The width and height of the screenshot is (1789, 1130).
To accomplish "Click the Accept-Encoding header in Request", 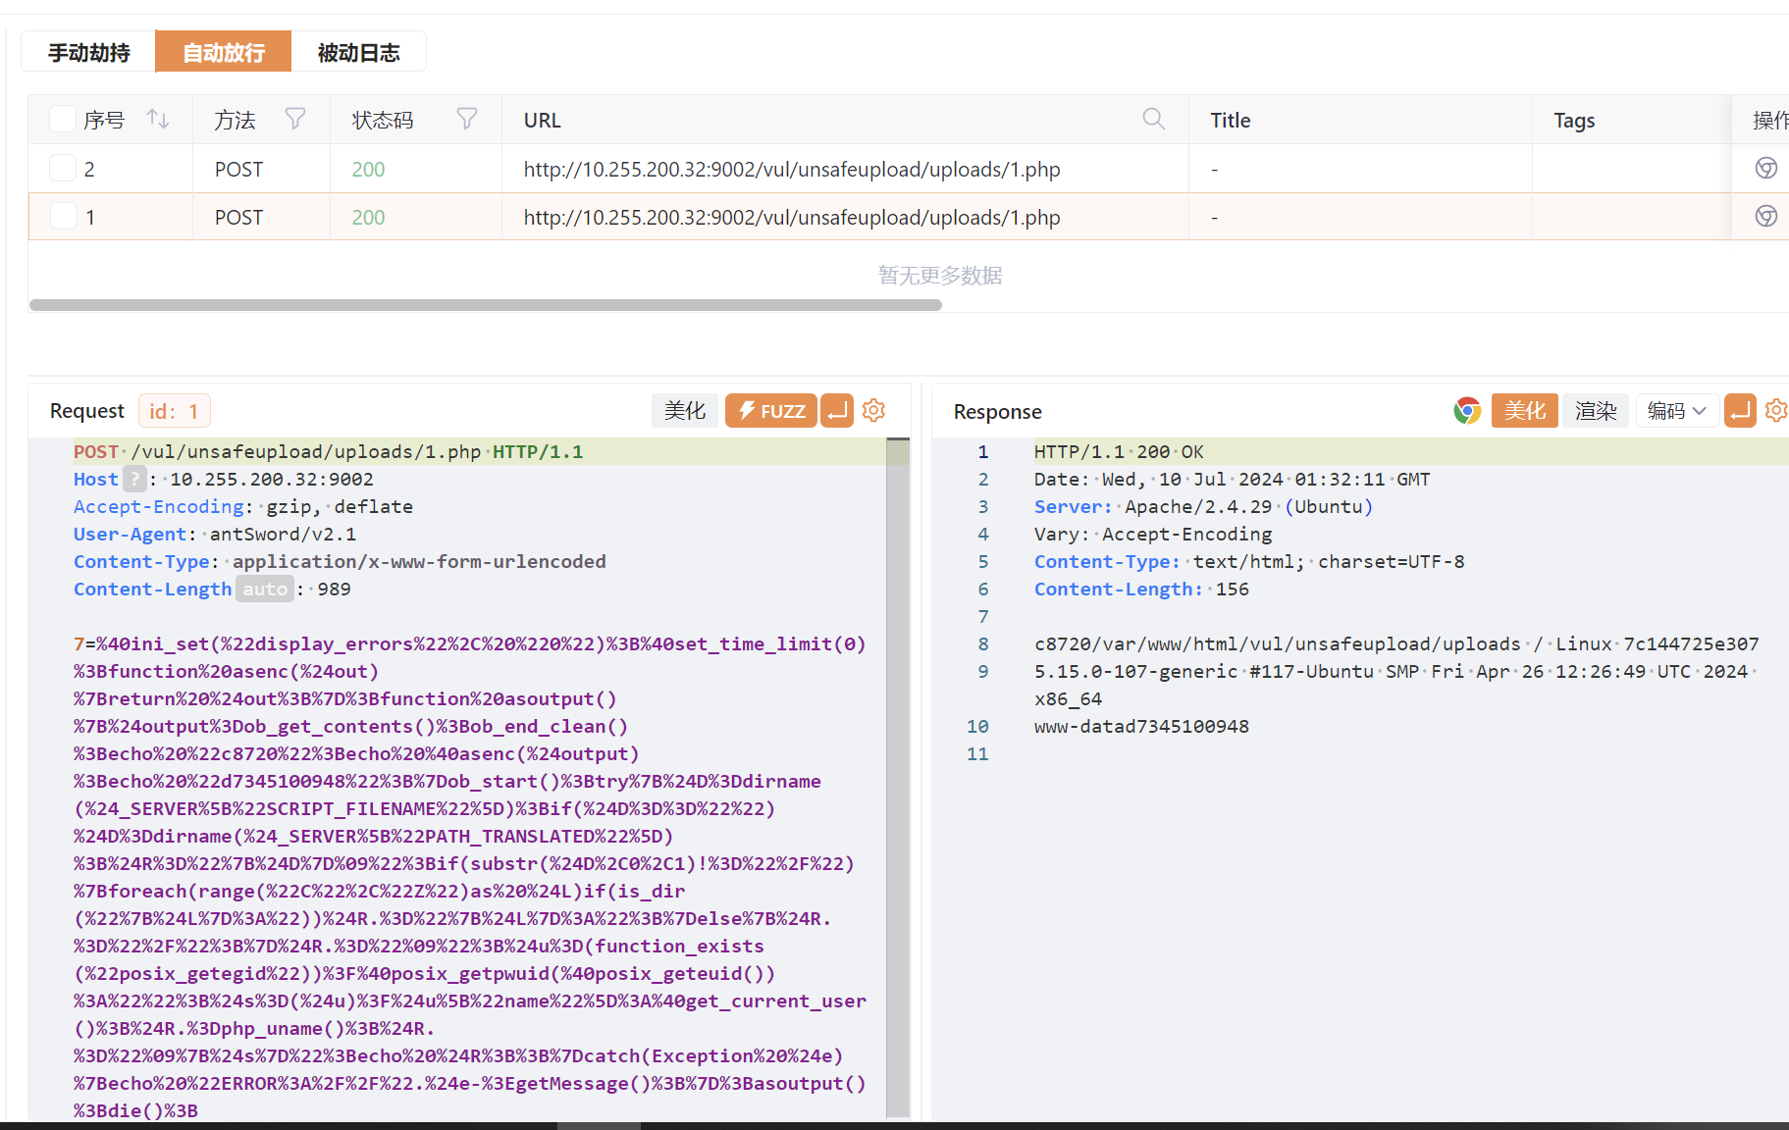I will 243,507.
